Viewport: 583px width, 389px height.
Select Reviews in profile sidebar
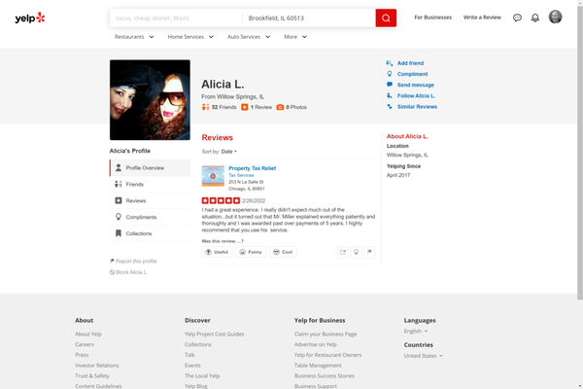pos(151,200)
